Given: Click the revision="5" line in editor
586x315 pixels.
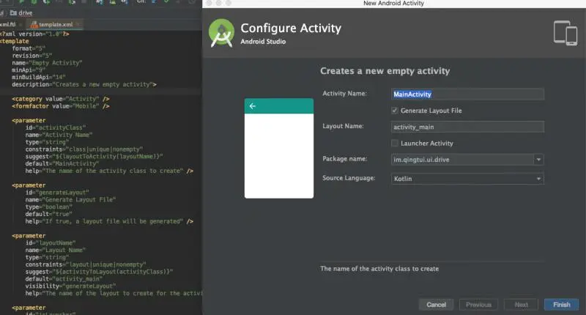Looking at the screenshot, I should [31, 56].
